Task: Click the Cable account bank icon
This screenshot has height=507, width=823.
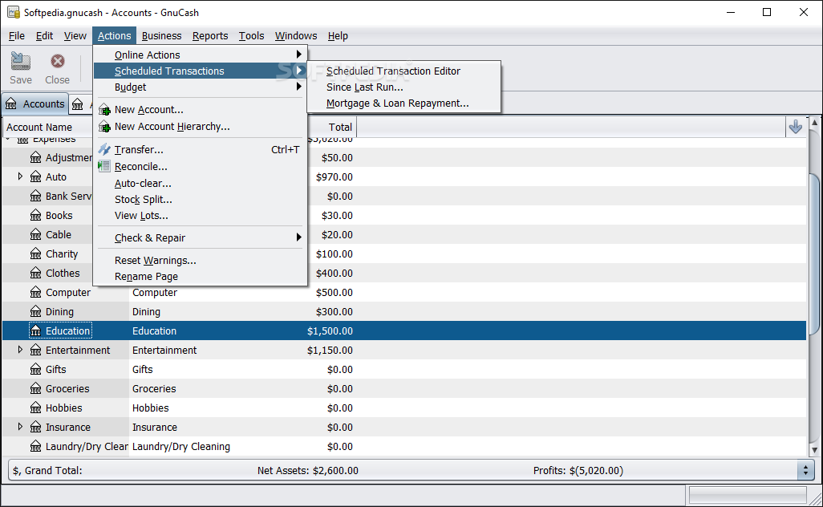Action: coord(35,234)
